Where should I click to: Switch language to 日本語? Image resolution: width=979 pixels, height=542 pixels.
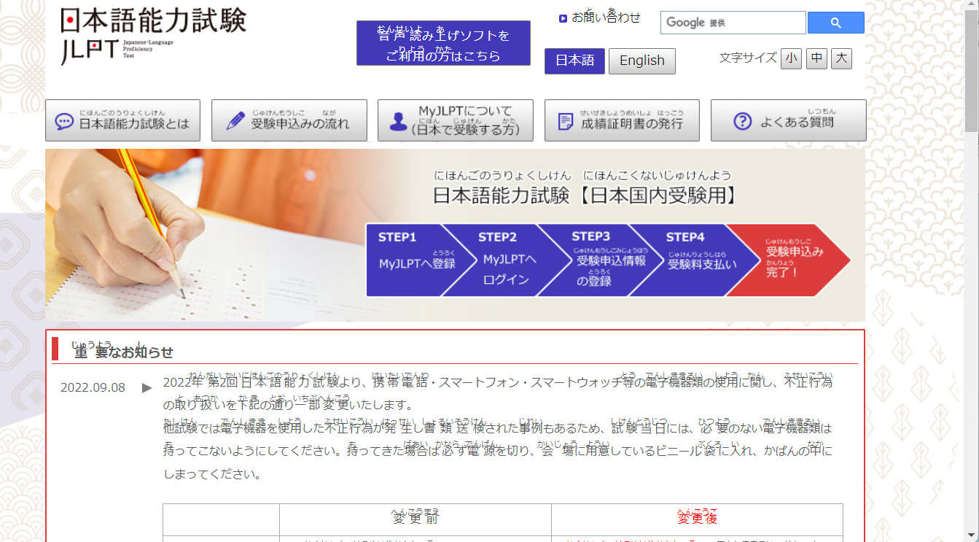[574, 61]
